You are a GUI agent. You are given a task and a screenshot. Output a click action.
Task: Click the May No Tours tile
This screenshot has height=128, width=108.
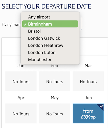[55, 113]
